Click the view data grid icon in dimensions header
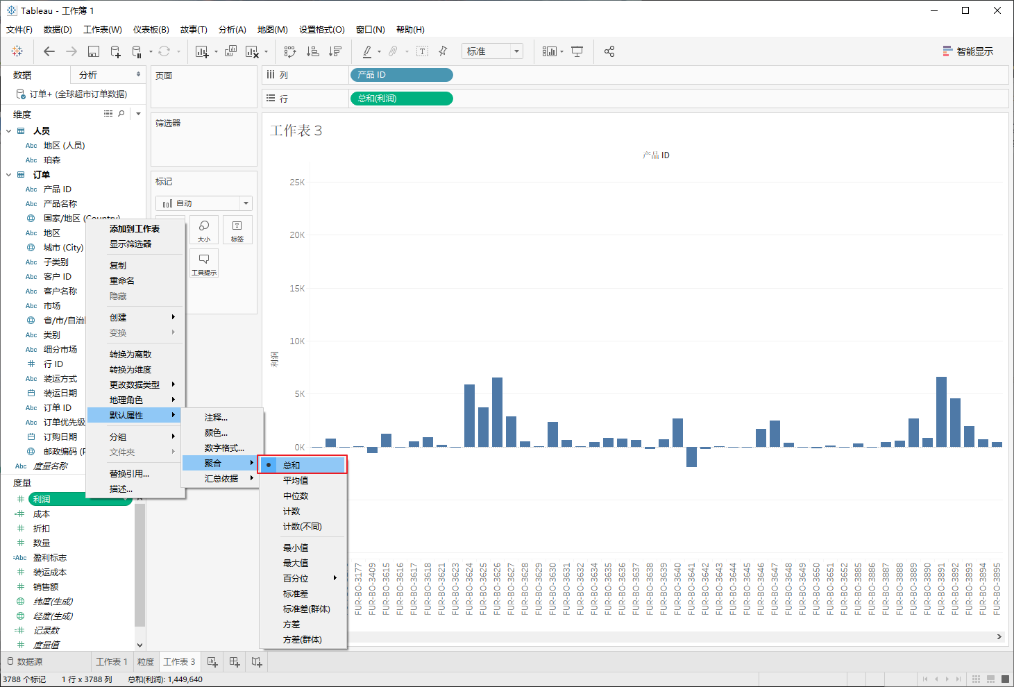 [108, 114]
